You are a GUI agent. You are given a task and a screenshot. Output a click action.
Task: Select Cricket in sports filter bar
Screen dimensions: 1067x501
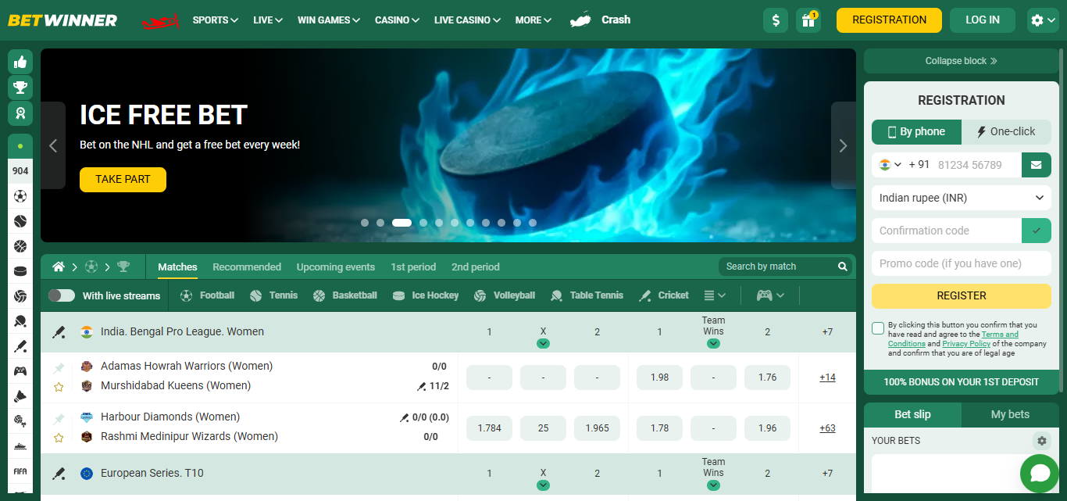(x=664, y=295)
